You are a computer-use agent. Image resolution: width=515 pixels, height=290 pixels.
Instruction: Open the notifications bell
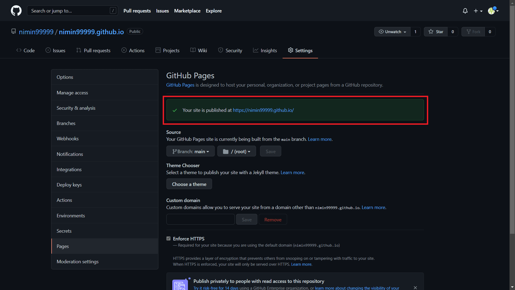465,11
